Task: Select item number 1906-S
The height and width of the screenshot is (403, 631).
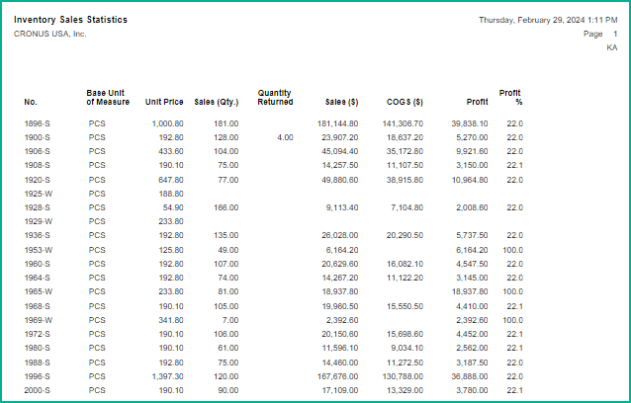Action: click(x=37, y=151)
